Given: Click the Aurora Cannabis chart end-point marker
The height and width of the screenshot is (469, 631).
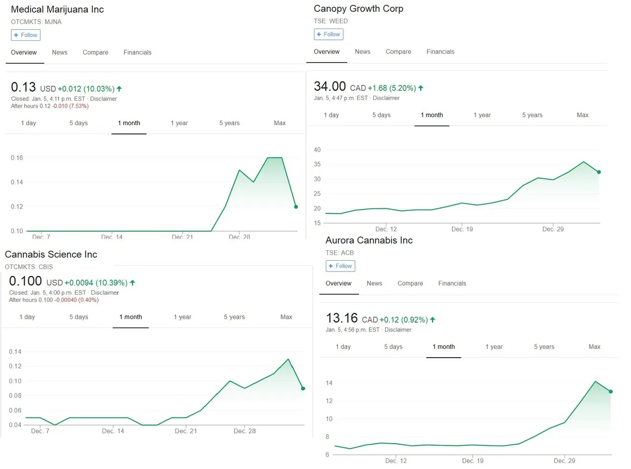Looking at the screenshot, I should click(611, 392).
